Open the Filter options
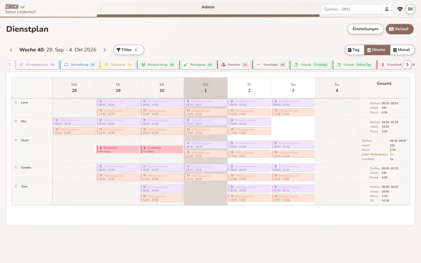The width and height of the screenshot is (421, 263). 129,50
